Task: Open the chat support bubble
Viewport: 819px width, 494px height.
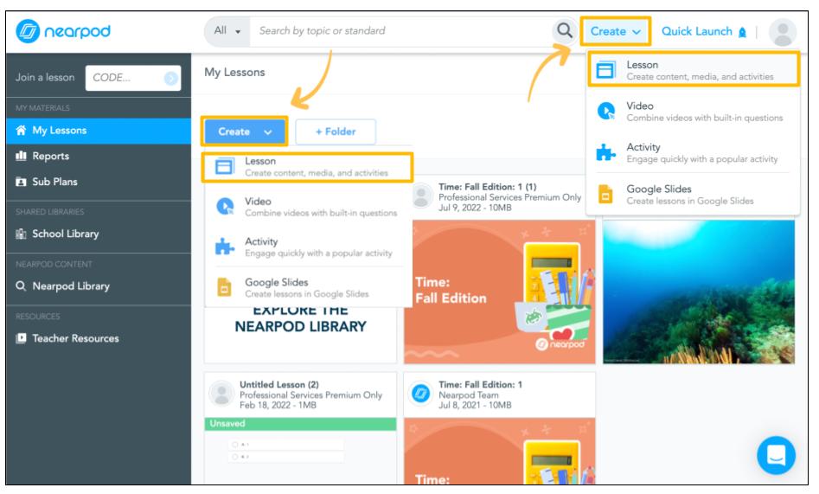Action: pyautogui.click(x=775, y=456)
